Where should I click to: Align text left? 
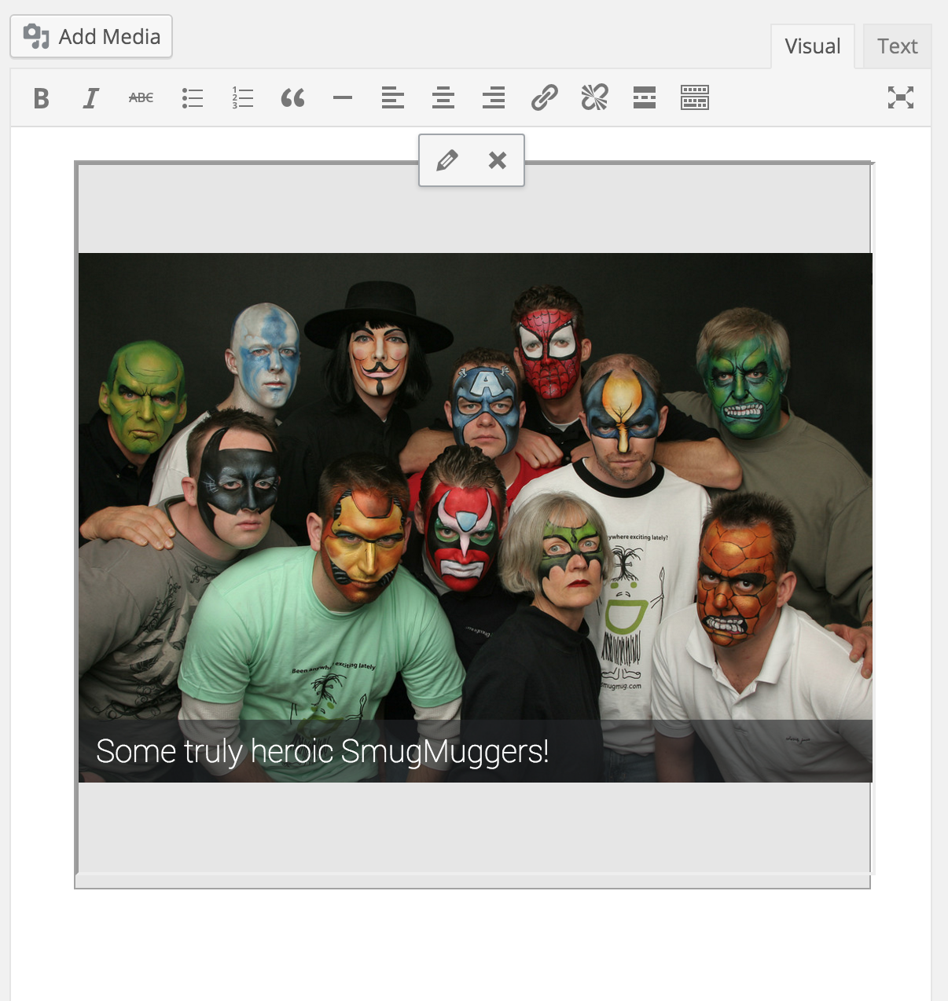[393, 98]
